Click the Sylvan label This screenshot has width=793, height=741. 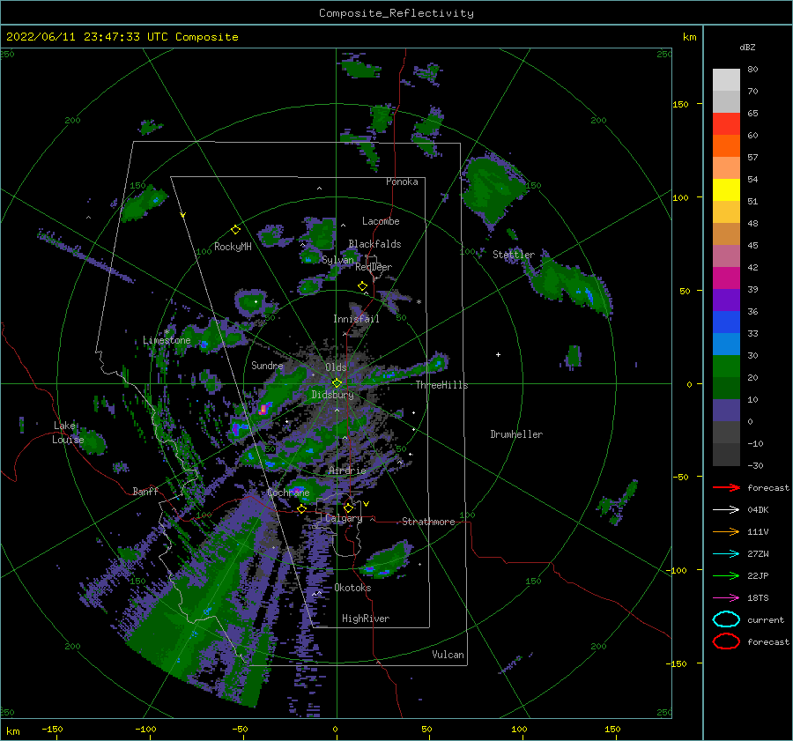coord(337,260)
